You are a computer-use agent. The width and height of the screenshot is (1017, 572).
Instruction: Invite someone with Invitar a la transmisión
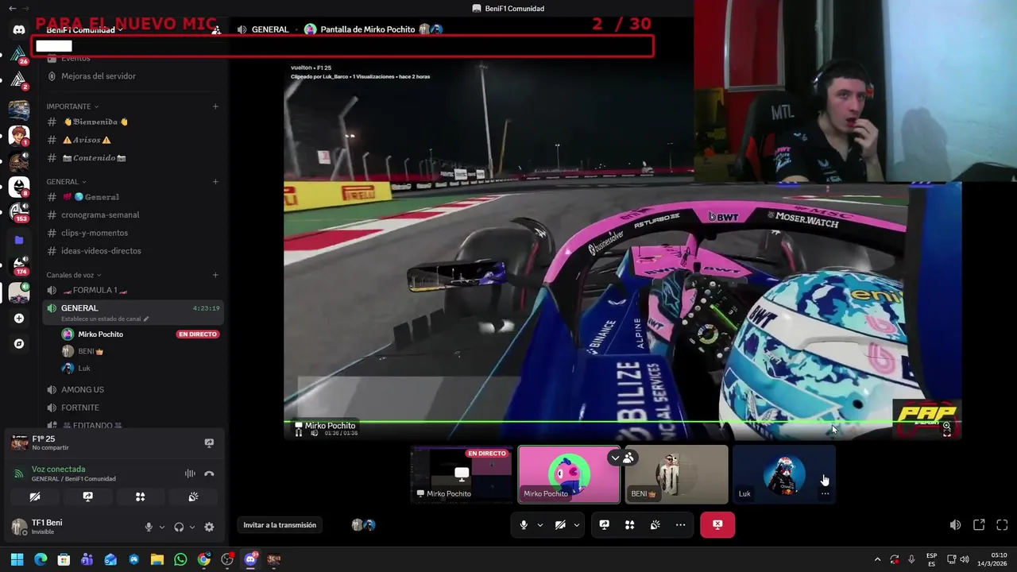pyautogui.click(x=280, y=525)
